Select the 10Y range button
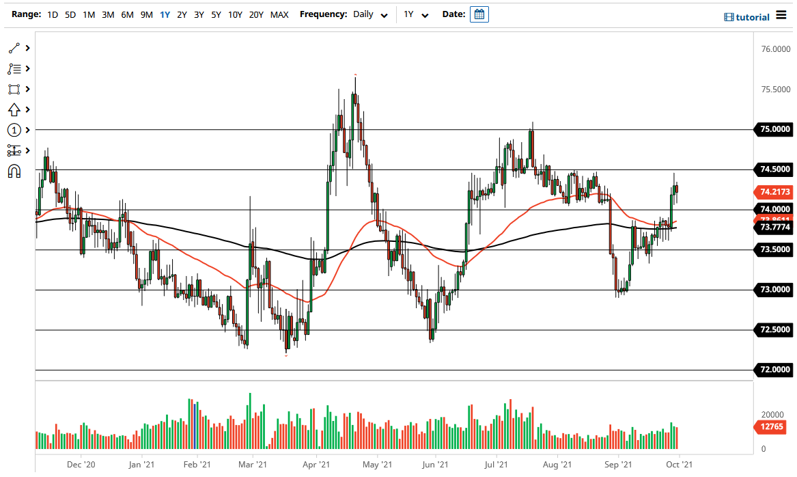Screen dimensions: 797x477 point(235,14)
